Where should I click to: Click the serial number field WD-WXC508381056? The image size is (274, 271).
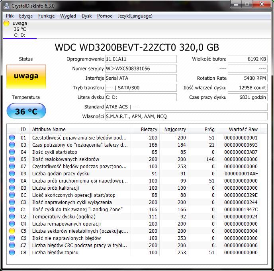[x=141, y=69]
